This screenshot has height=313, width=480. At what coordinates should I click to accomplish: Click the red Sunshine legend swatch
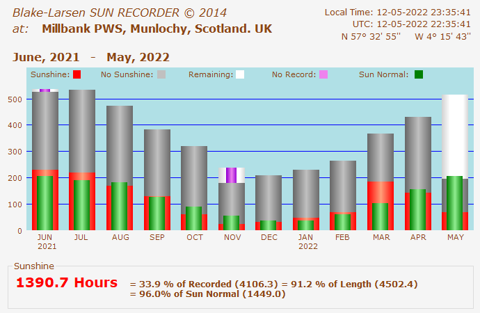pos(77,74)
